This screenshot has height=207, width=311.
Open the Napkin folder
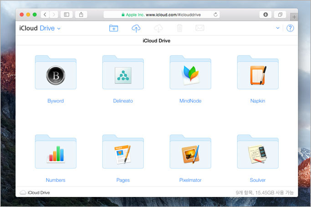[258, 72]
